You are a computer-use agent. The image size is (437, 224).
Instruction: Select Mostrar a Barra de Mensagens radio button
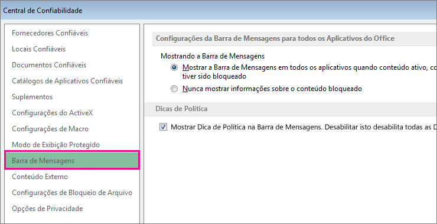coord(174,67)
